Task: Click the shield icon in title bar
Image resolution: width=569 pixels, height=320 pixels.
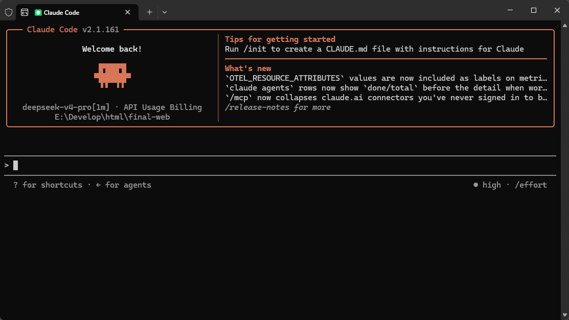Action: click(9, 12)
